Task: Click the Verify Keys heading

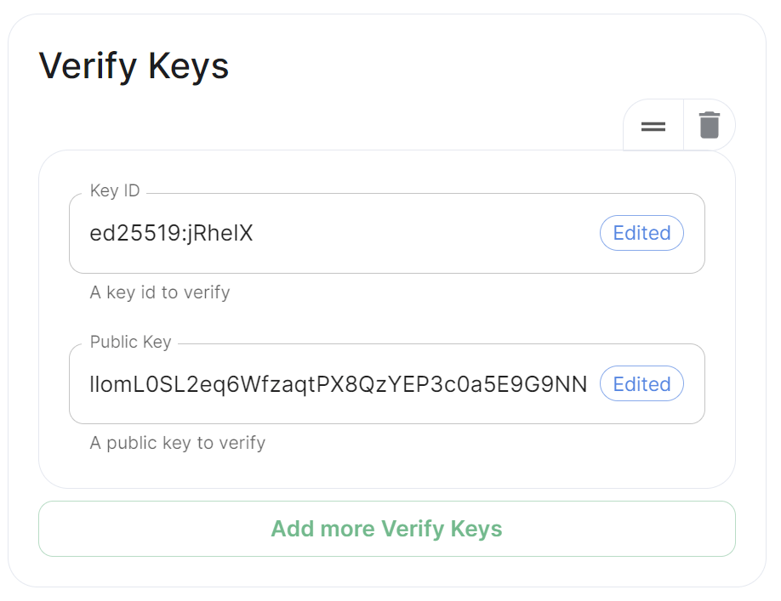Action: click(x=134, y=65)
